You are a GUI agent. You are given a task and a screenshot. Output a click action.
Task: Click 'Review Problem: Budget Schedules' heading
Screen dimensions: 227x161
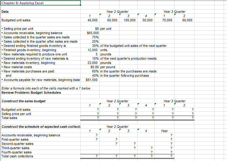tap(31, 93)
